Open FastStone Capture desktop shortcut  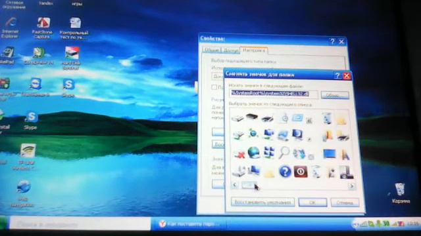[42, 28]
